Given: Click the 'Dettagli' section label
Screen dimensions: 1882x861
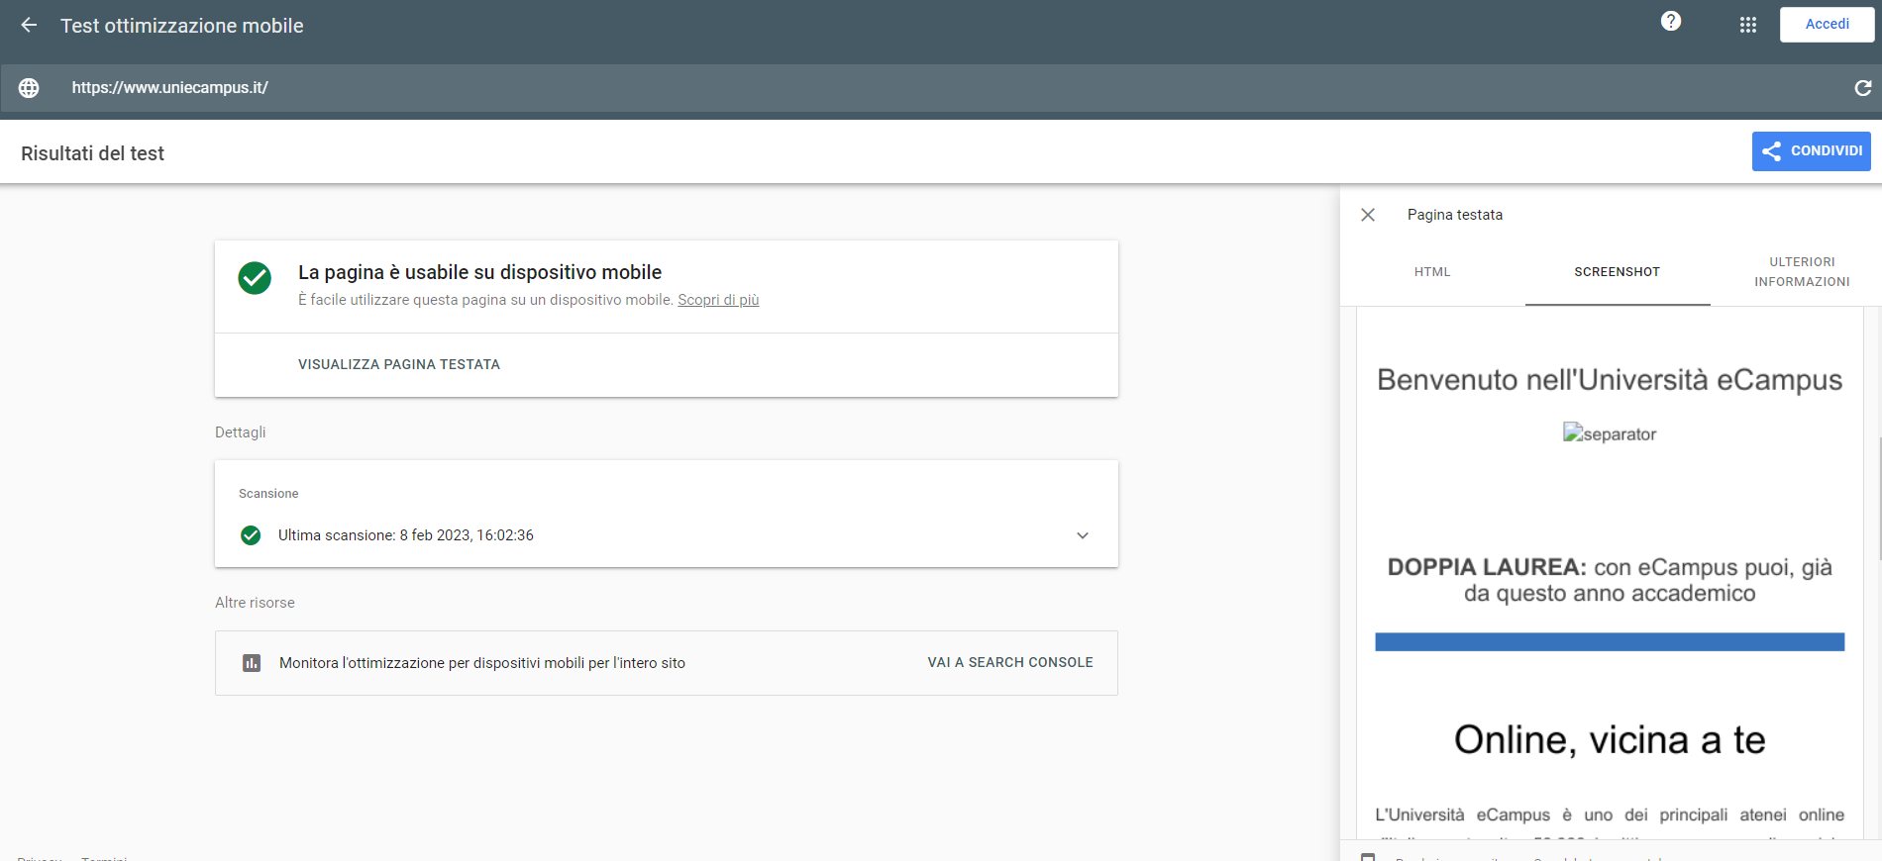Looking at the screenshot, I should click(241, 432).
